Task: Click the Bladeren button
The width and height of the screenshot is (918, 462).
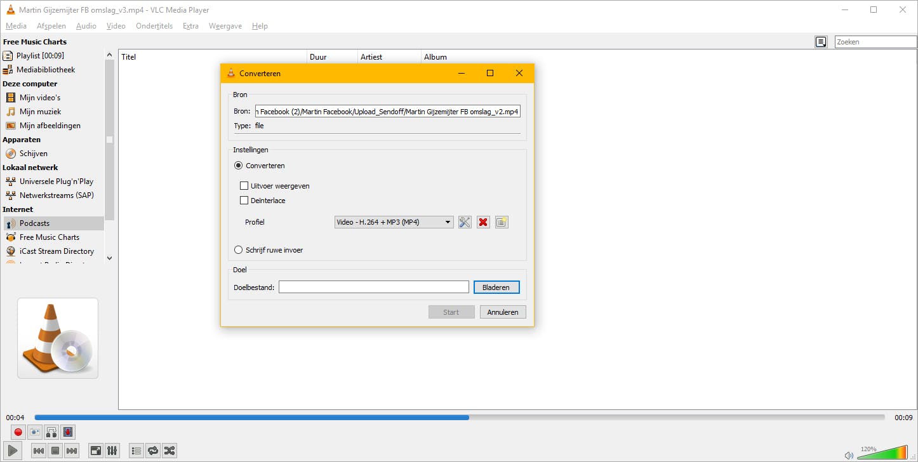Action: click(x=496, y=287)
